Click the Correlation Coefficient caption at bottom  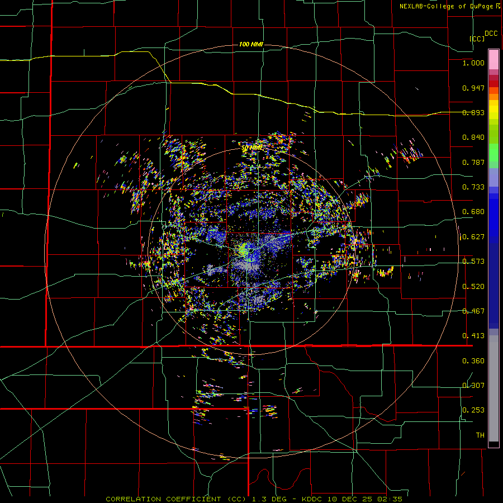point(254,499)
